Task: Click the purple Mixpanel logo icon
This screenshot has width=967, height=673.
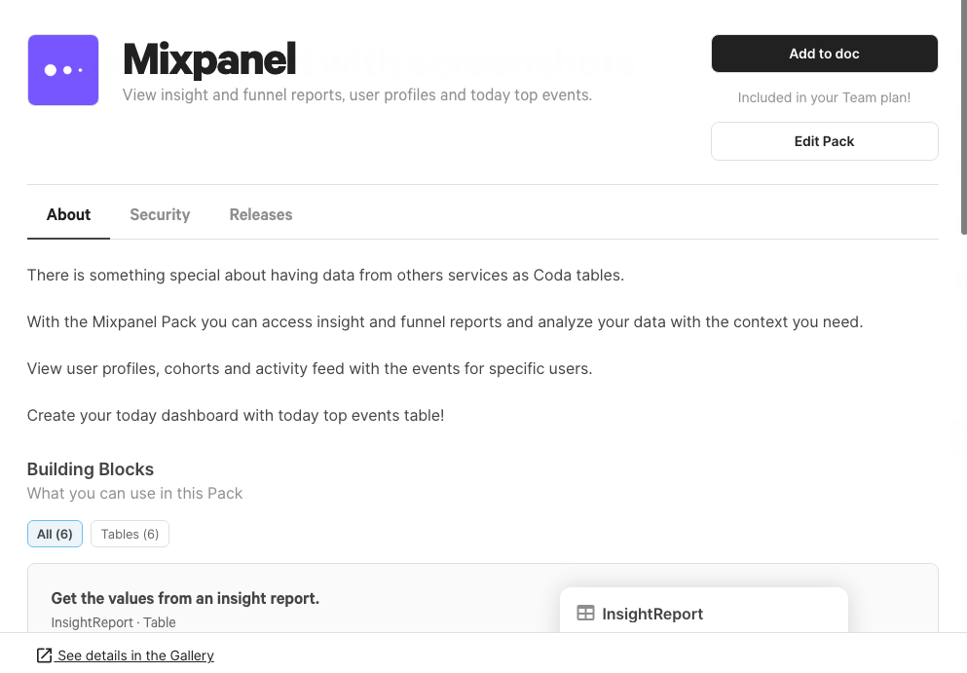Action: tap(63, 70)
